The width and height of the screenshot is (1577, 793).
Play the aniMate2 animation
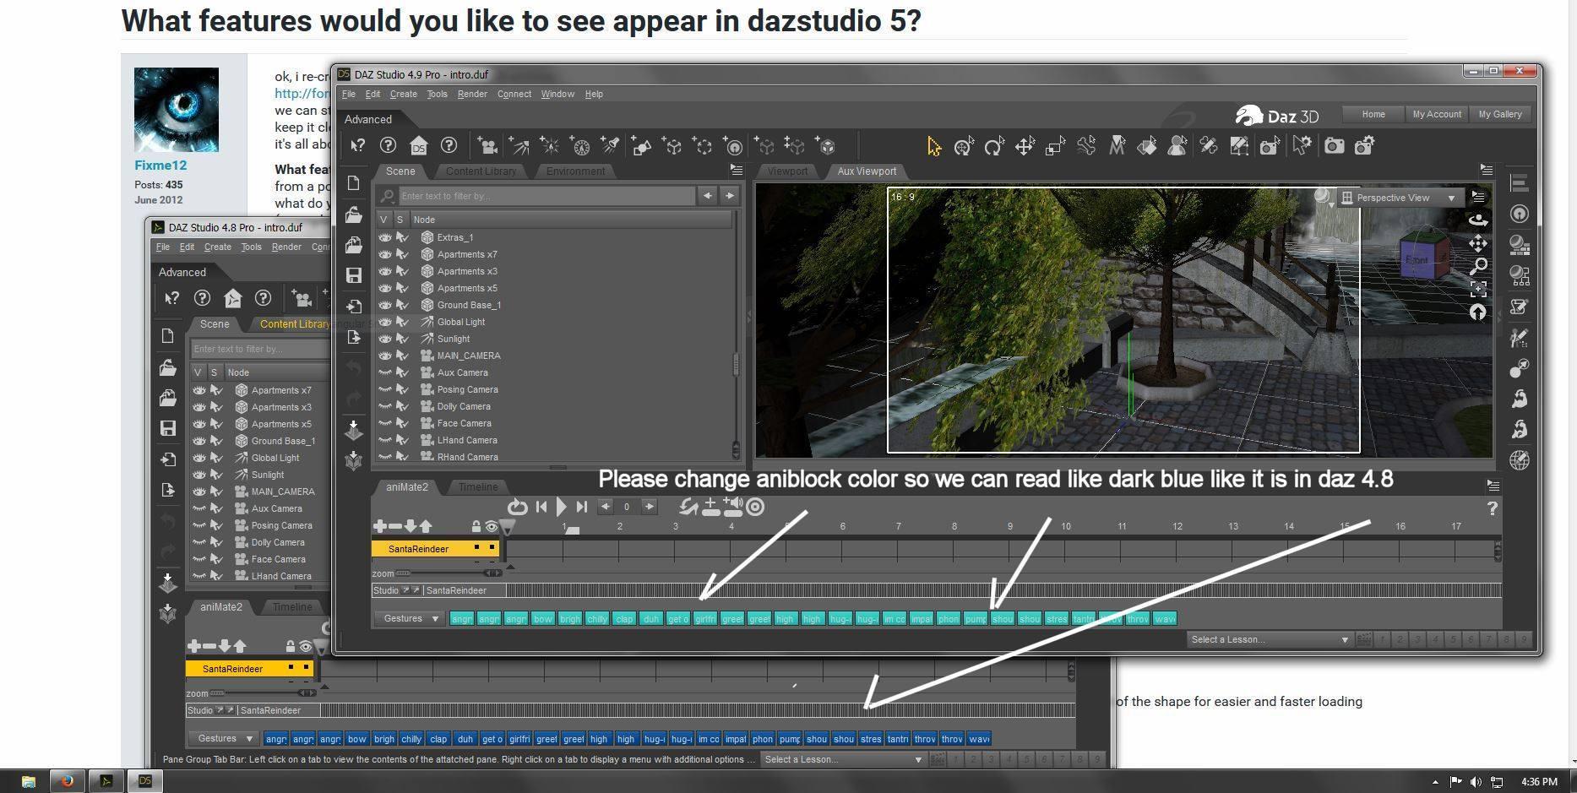click(x=562, y=507)
